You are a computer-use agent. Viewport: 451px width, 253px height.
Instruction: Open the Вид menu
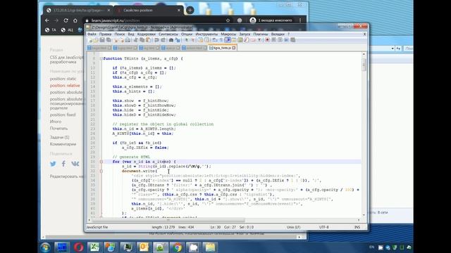pyautogui.click(x=131, y=34)
